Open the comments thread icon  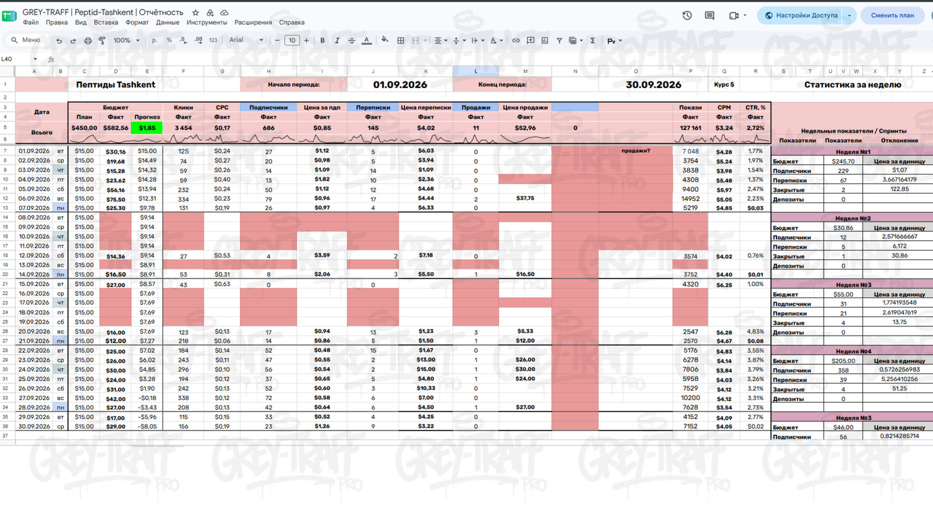click(709, 16)
